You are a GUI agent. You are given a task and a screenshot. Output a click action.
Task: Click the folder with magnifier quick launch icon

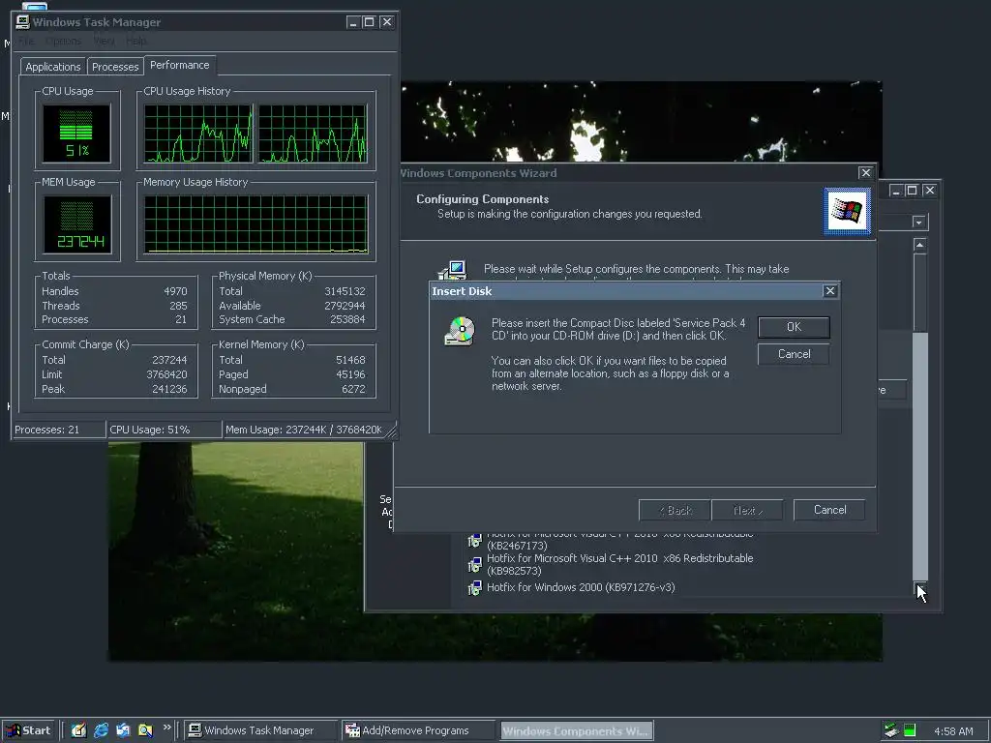(145, 730)
